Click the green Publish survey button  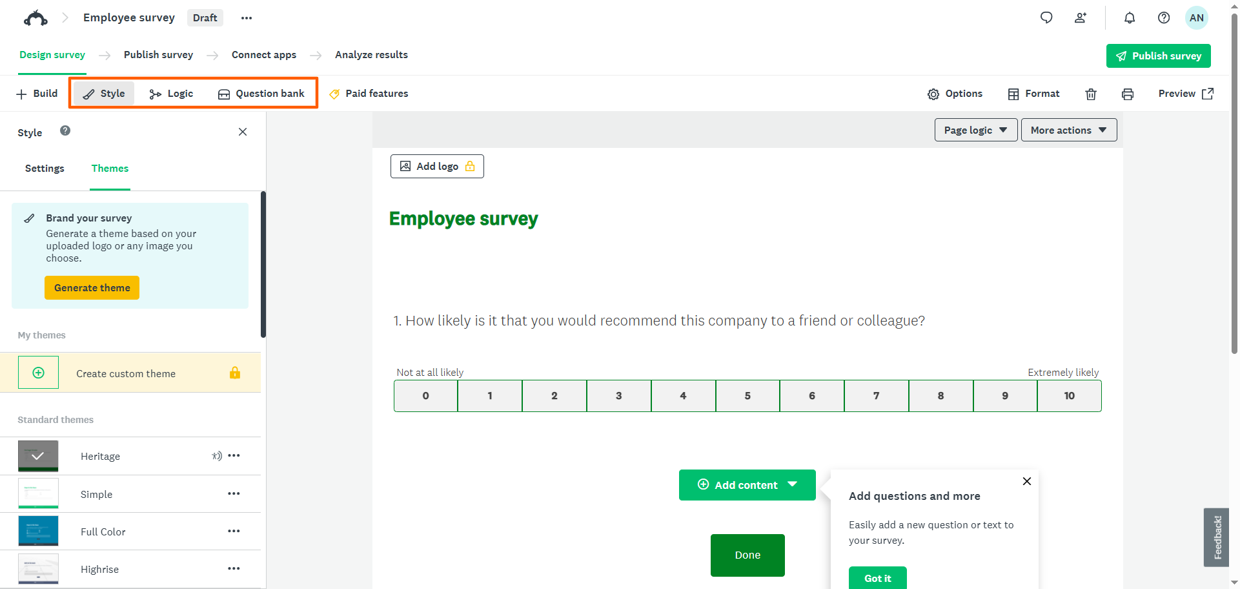[x=1159, y=56]
